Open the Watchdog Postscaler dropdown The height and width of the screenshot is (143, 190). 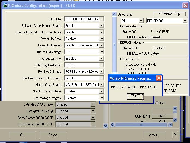[x=102, y=65]
